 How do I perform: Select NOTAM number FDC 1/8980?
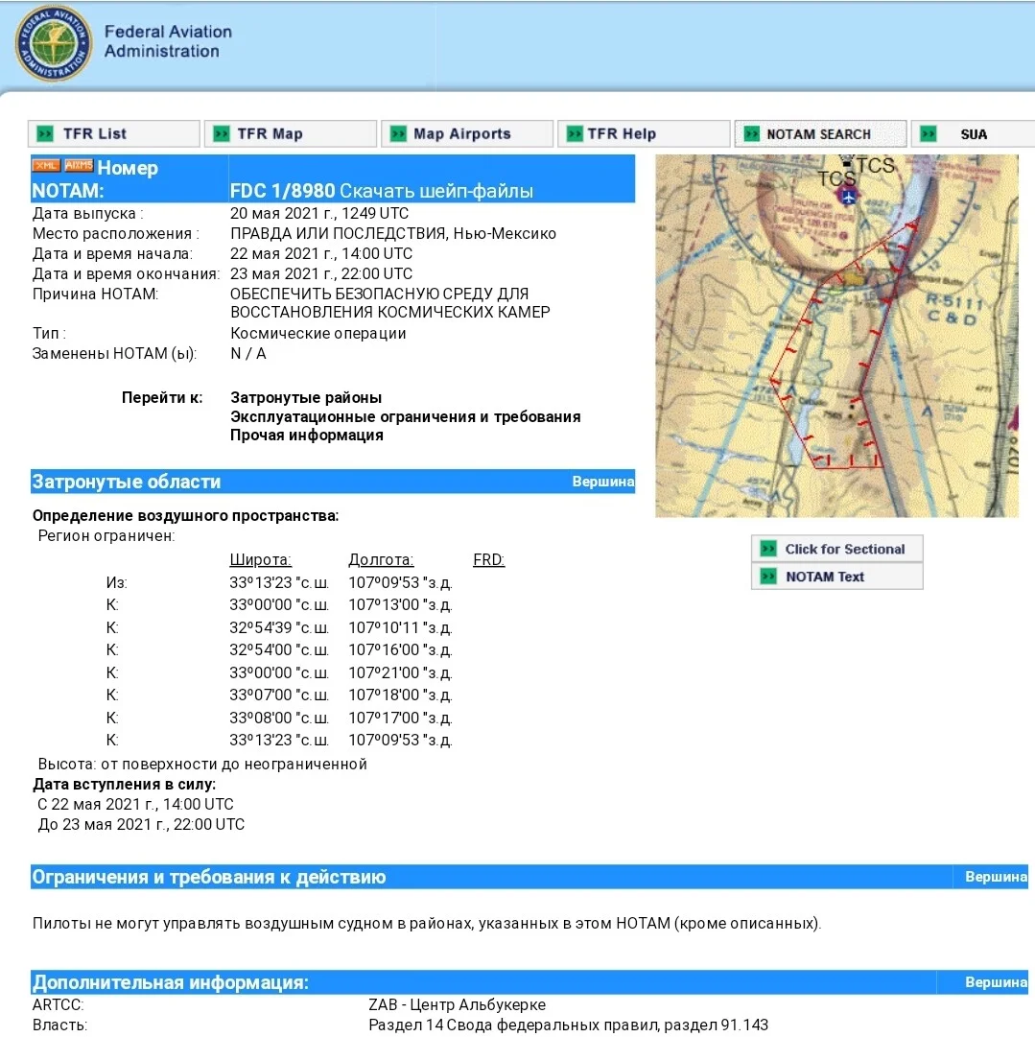[282, 191]
